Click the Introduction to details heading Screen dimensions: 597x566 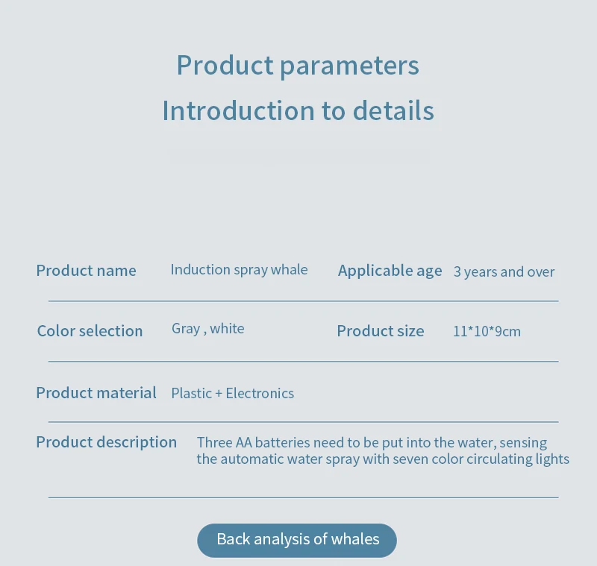tap(298, 110)
